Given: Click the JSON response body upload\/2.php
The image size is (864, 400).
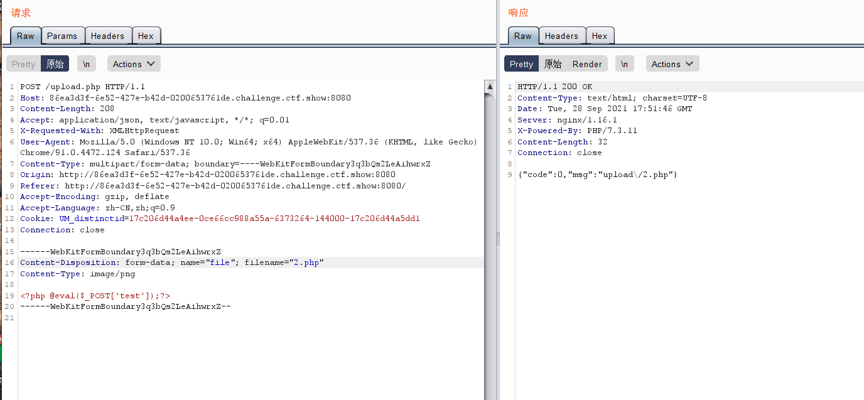Looking at the screenshot, I should coord(597,175).
